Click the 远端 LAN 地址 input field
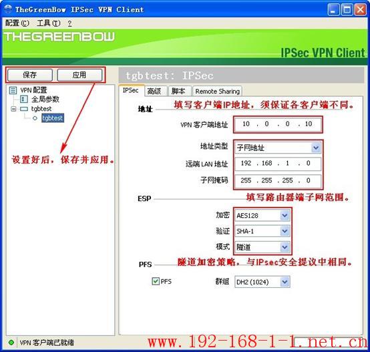 [x=278, y=164]
